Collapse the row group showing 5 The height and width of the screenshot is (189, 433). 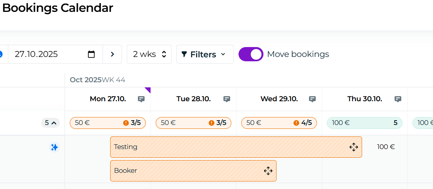(50, 123)
